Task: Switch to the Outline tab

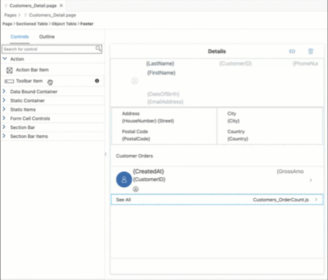Action: coord(47,37)
